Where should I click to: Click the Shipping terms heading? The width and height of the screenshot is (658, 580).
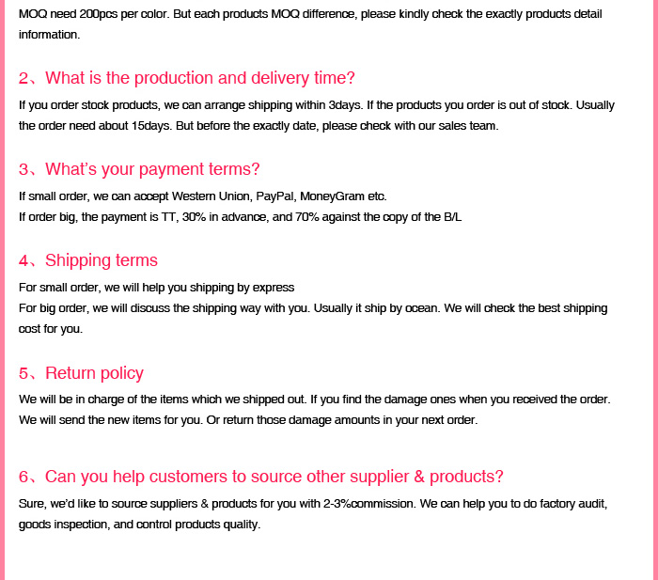tap(88, 260)
